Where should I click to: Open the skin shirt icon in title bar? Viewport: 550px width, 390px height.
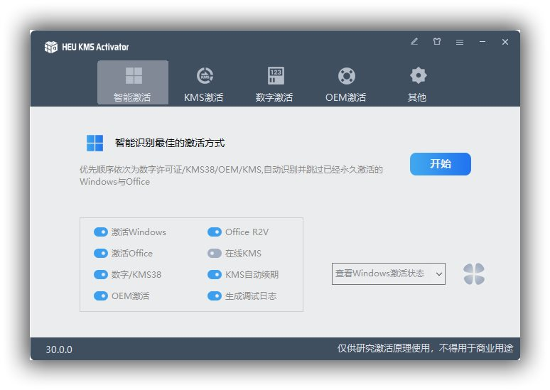[x=437, y=42]
